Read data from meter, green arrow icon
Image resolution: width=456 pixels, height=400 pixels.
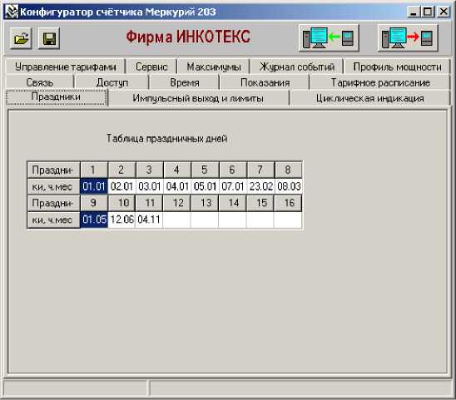(329, 38)
